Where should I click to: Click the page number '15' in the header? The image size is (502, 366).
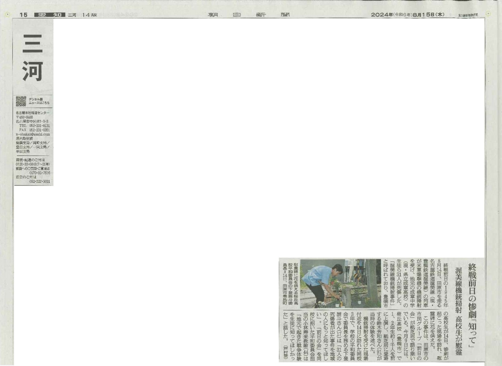pos(23,15)
